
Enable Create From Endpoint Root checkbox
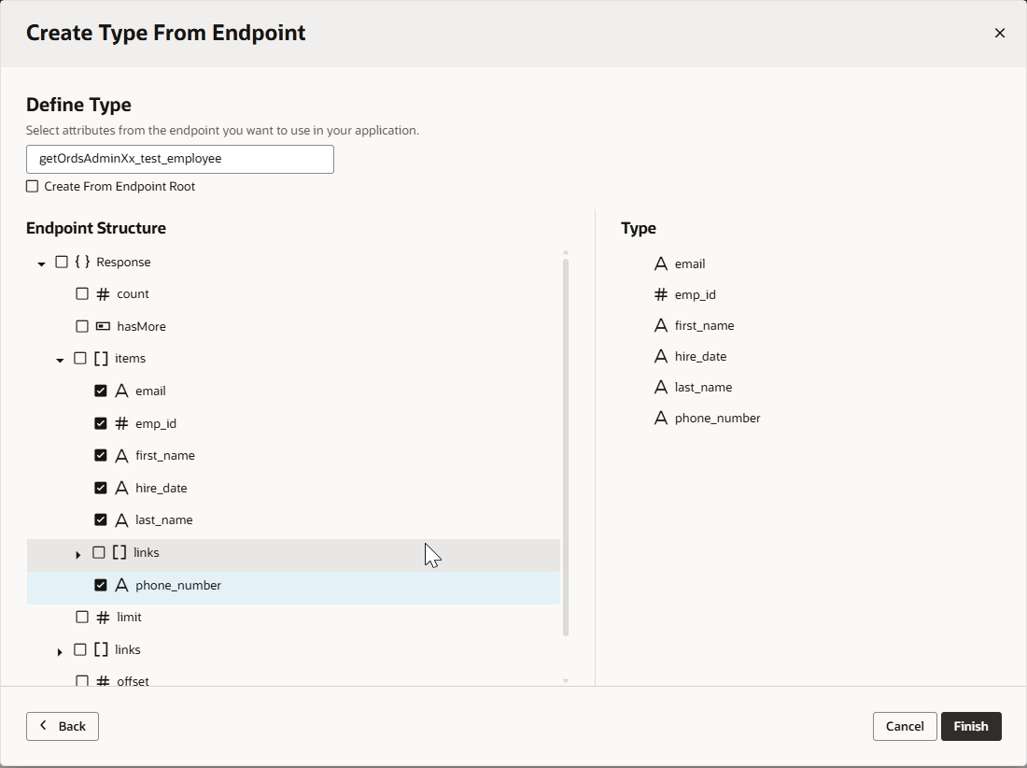[33, 187]
